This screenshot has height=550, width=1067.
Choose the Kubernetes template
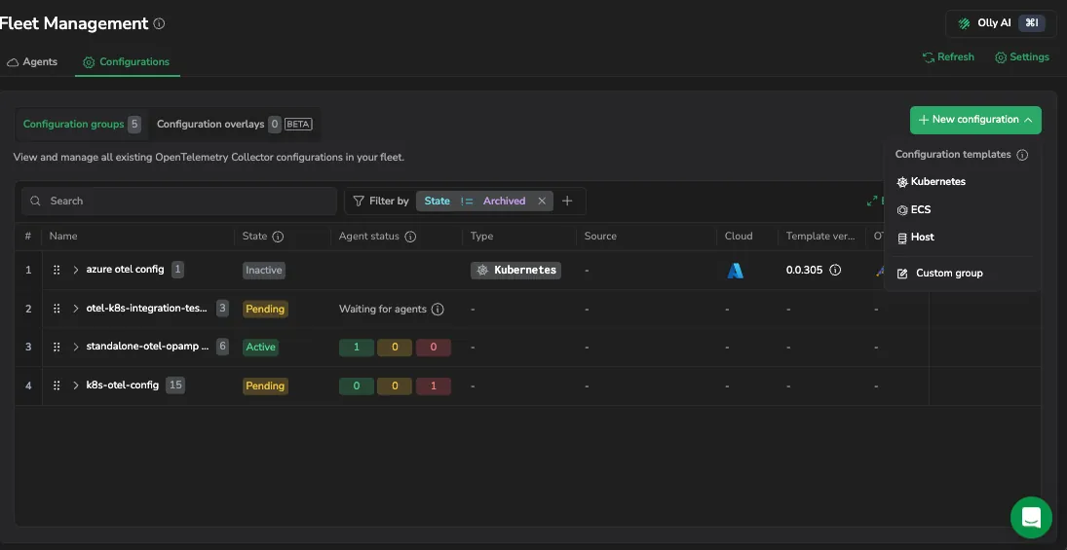pyautogui.click(x=931, y=182)
